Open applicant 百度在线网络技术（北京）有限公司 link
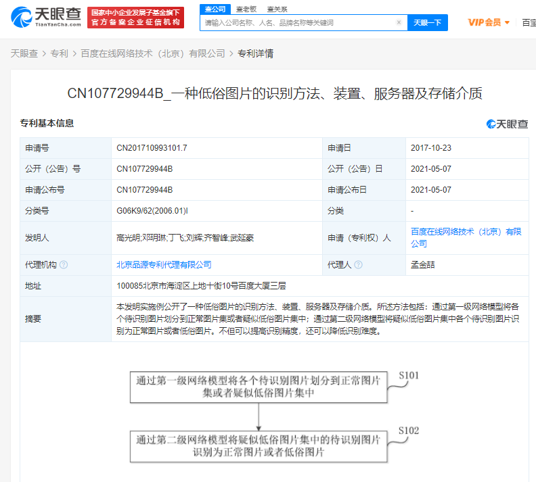The height and width of the screenshot is (482, 536). (466, 237)
